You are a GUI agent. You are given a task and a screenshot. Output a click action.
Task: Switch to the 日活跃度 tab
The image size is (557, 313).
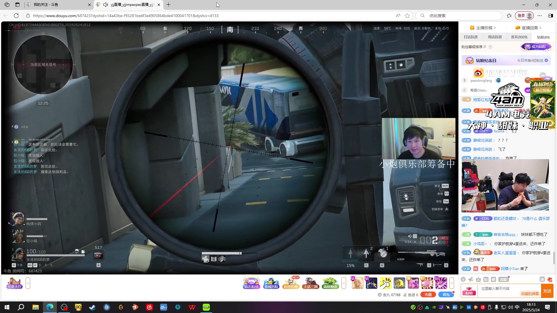pyautogui.click(x=471, y=37)
